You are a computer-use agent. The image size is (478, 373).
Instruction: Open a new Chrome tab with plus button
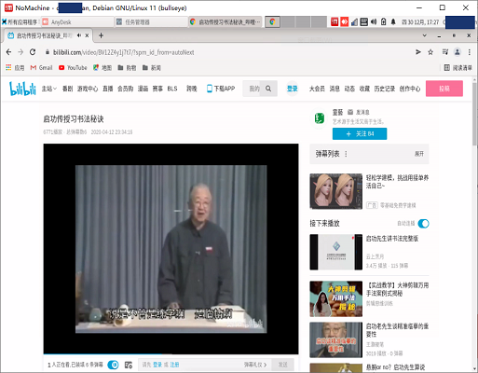point(101,35)
